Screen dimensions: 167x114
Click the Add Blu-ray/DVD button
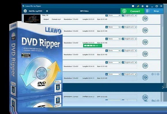tap(35, 11)
